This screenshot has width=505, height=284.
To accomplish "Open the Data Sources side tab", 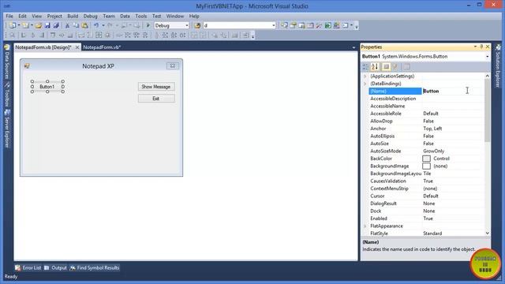I will pos(7,62).
